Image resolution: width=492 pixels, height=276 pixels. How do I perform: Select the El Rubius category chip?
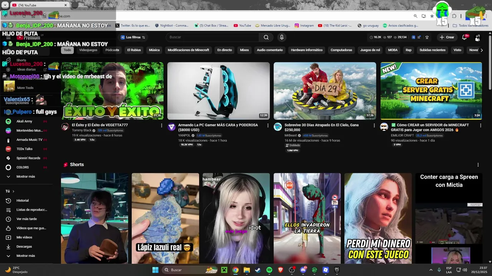point(134,50)
